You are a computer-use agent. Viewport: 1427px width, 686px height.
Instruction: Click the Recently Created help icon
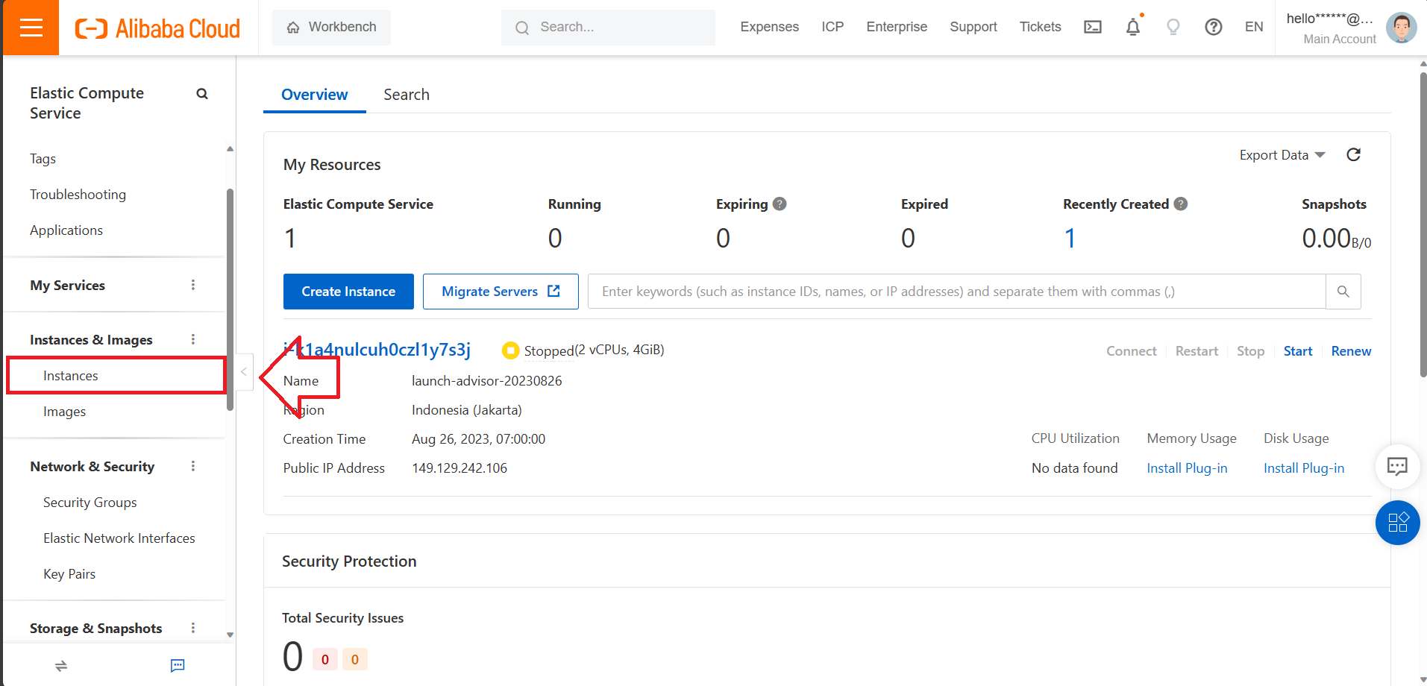pyautogui.click(x=1181, y=204)
